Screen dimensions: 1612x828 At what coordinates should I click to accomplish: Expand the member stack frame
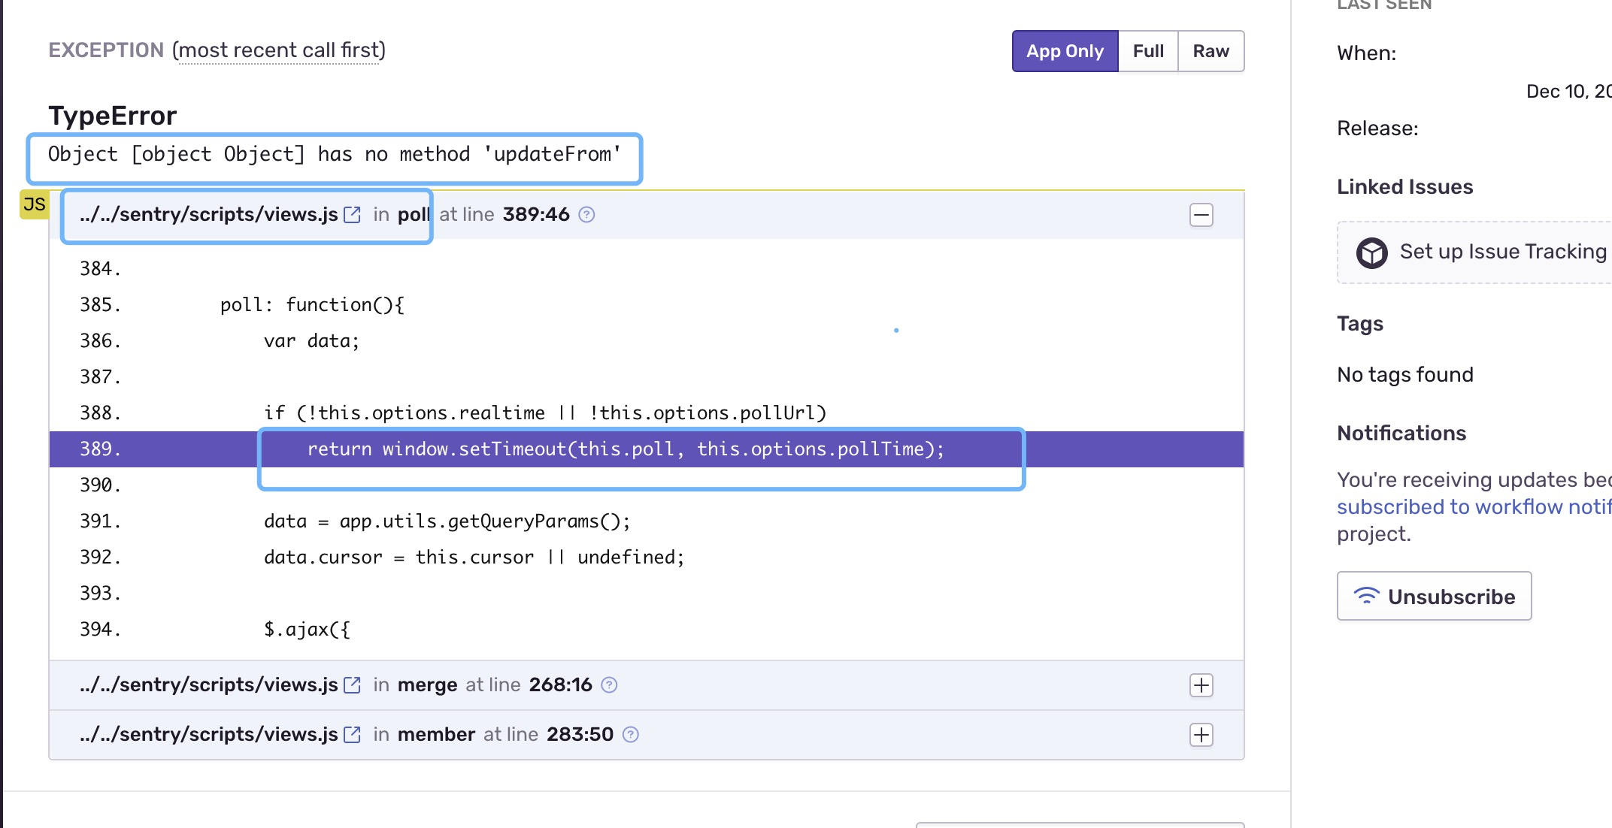pyautogui.click(x=1201, y=735)
